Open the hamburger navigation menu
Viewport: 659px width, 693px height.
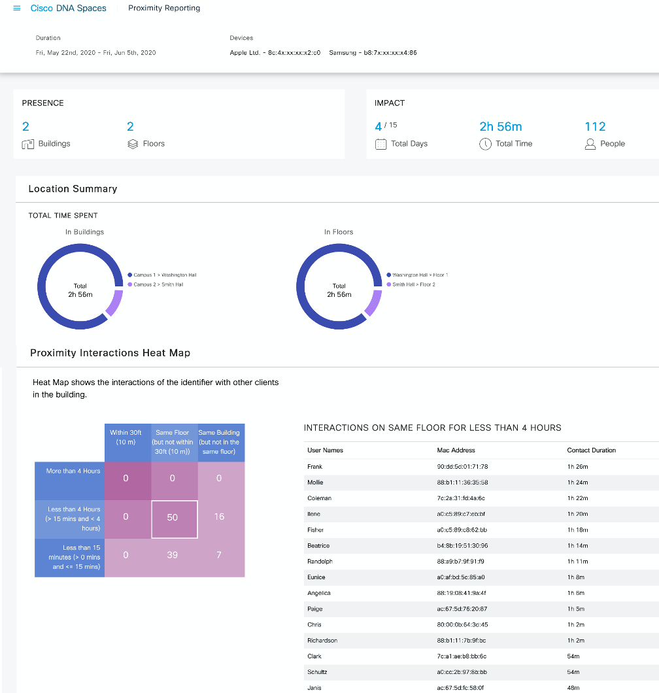(x=17, y=8)
